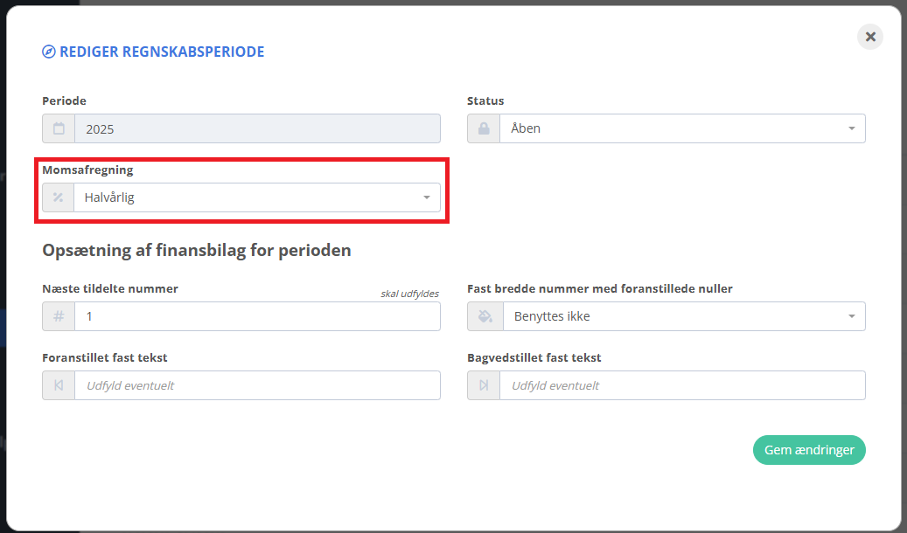This screenshot has height=533, width=907.
Task: Click the prefix icon for Foranstillet fast tekst
Action: [x=59, y=385]
